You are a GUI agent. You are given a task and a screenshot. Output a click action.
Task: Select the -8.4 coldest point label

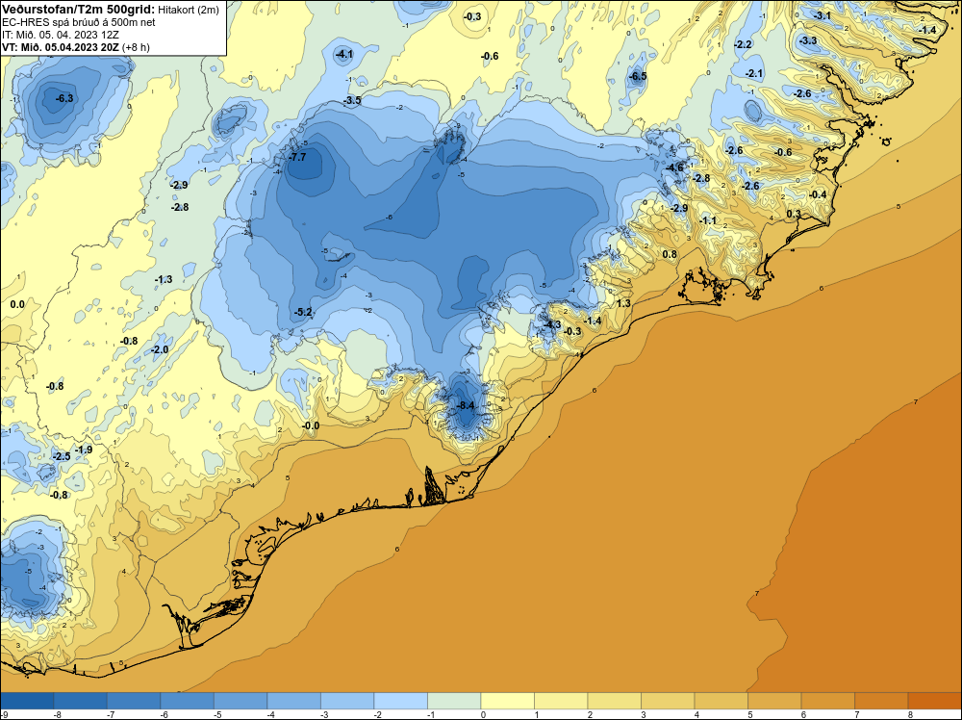tap(466, 406)
